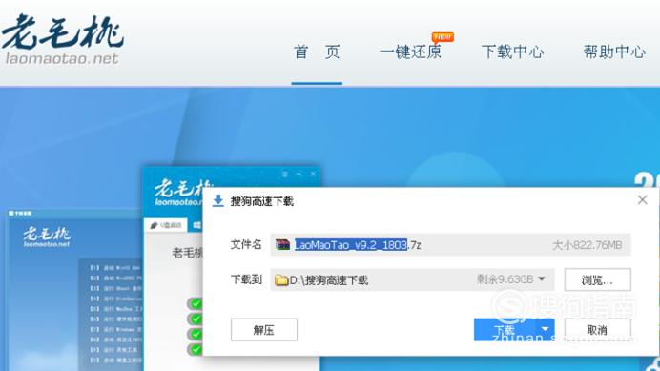
Task: Click the 剩余9.63GB remaining space text
Action: coord(505,279)
